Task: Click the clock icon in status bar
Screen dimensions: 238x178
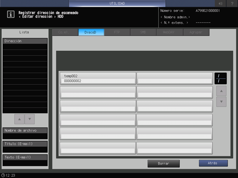Action: click(3, 175)
